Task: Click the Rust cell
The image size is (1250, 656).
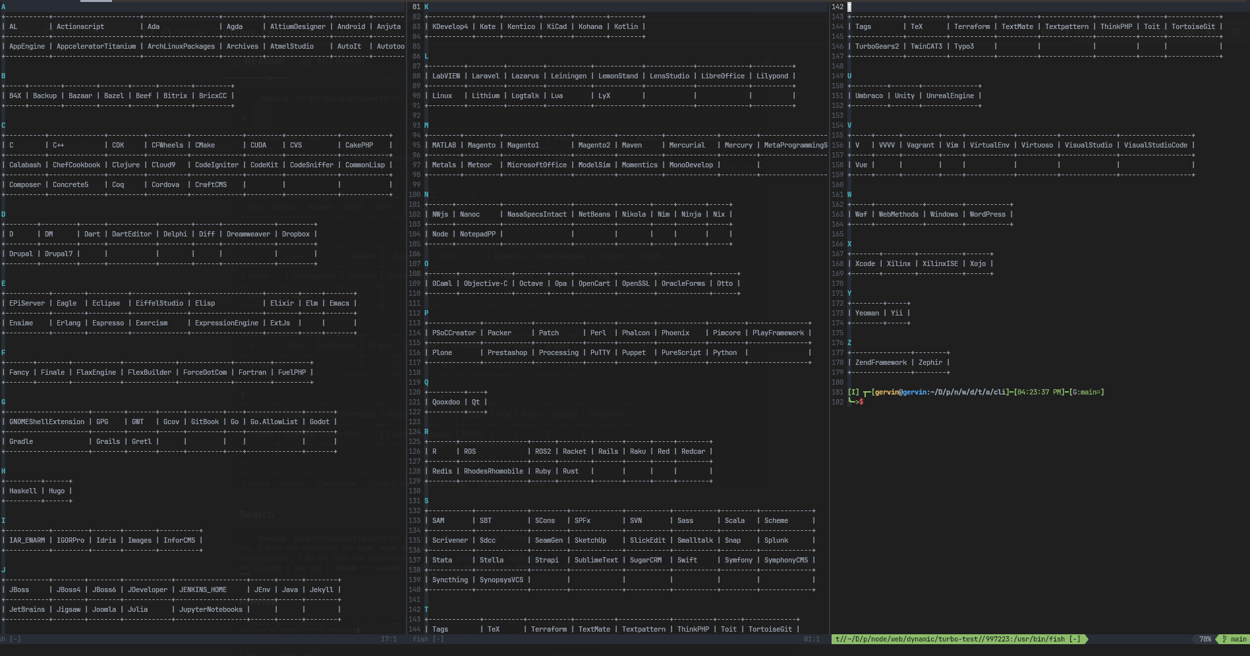Action: point(571,471)
